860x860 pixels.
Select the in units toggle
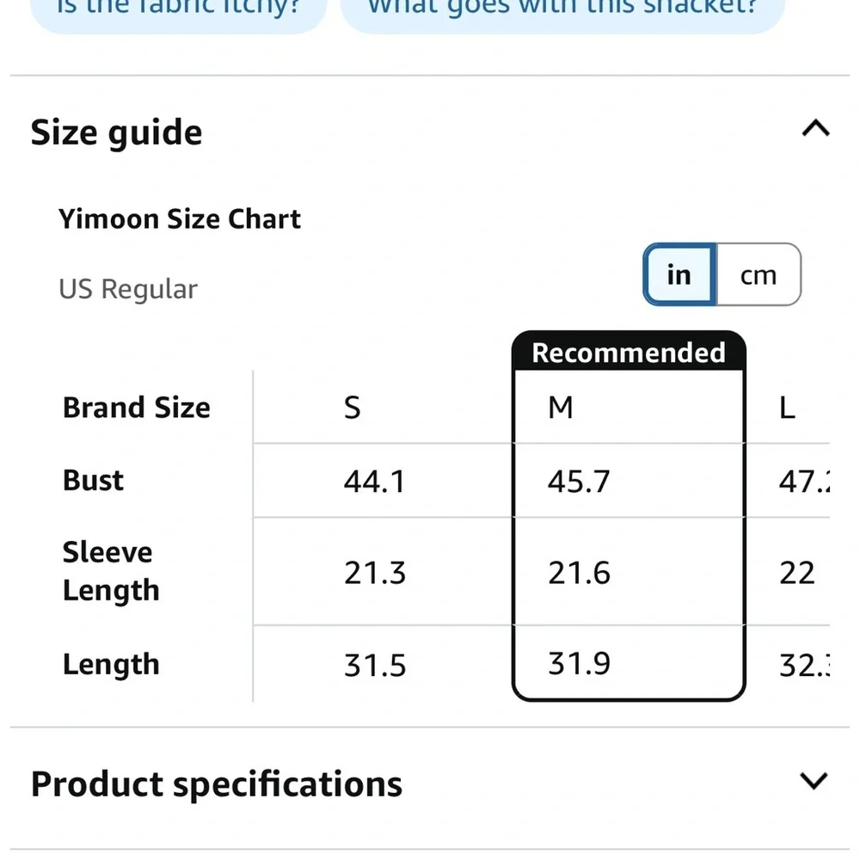679,275
